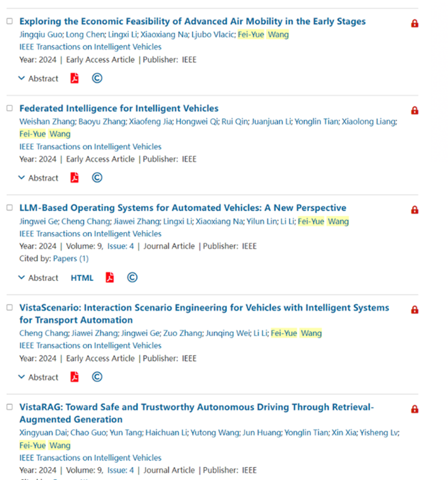This screenshot has height=480, width=448.
Task: Click the copyright icon under LLM-Based Operating Systems
Action: [x=132, y=277]
